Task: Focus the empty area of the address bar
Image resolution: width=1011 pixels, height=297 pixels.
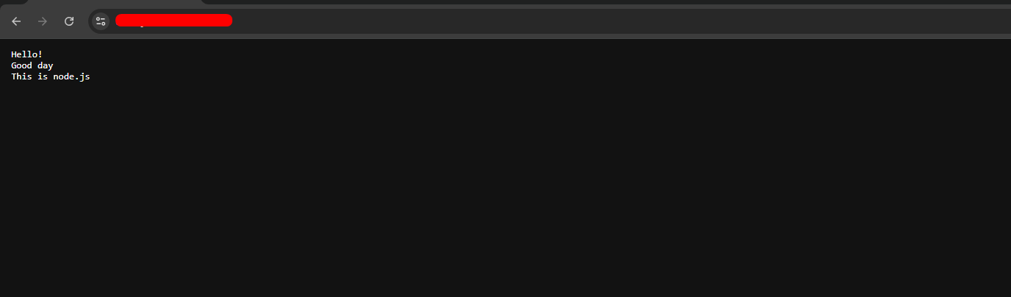Action: pyautogui.click(x=618, y=21)
